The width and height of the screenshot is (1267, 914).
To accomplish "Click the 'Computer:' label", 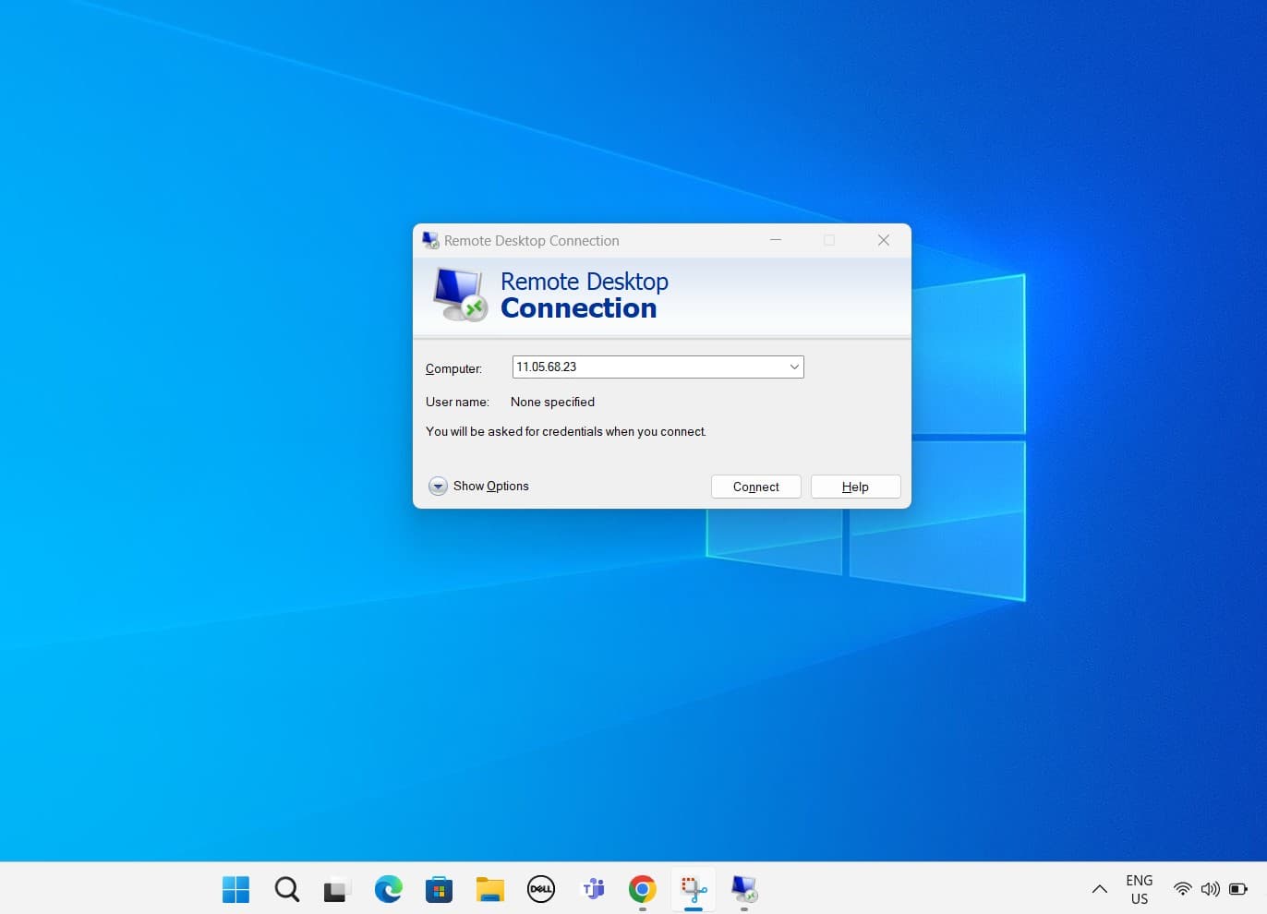I will [x=453, y=368].
